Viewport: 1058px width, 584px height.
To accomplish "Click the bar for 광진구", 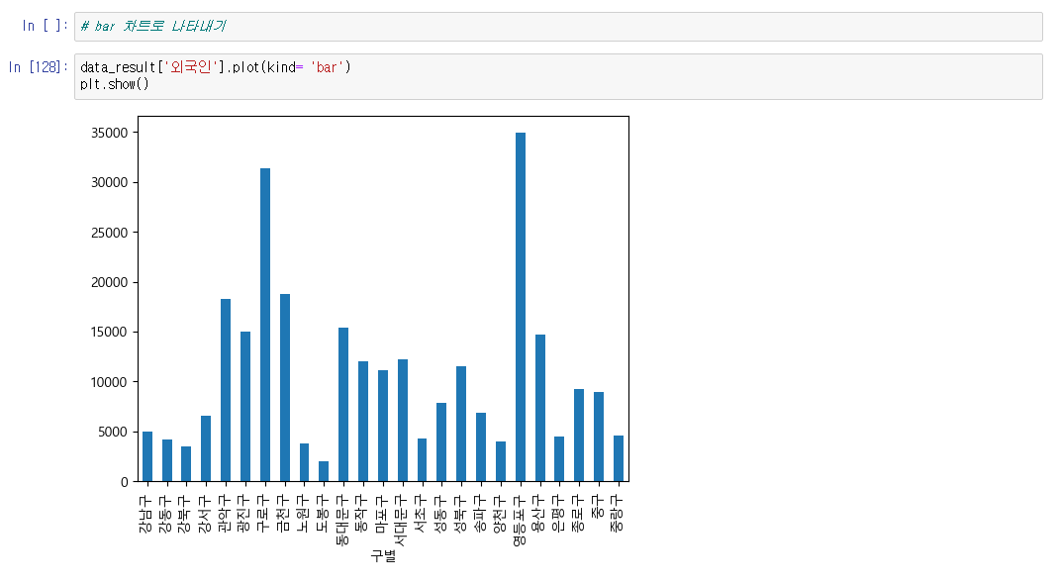I will 245,407.
